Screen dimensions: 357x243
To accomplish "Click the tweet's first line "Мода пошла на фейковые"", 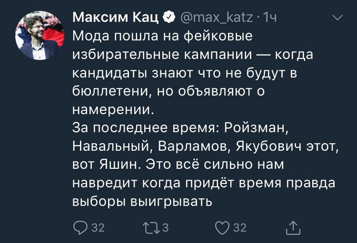I will (162, 37).
